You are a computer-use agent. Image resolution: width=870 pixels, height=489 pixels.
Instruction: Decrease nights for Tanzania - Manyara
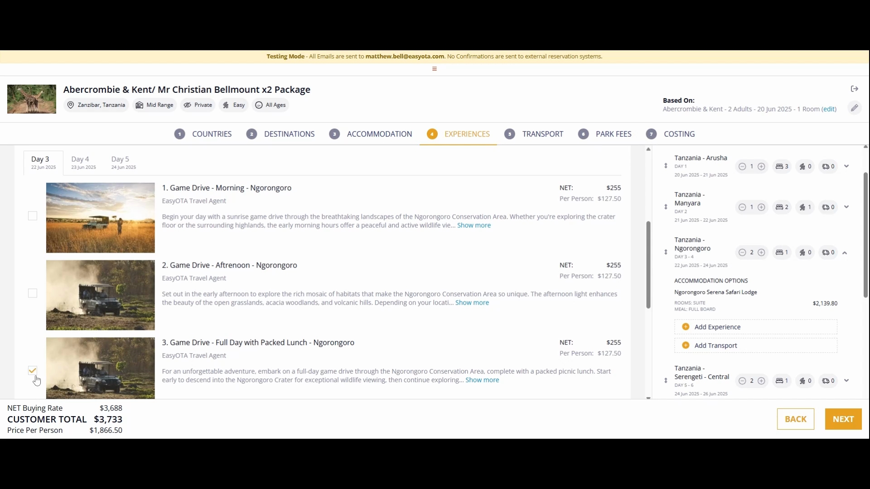742,207
